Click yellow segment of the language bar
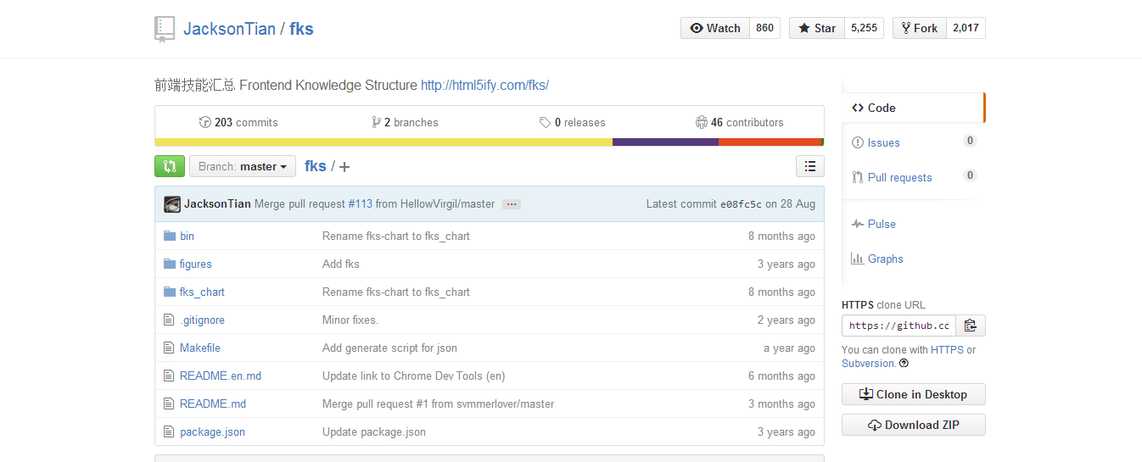 point(383,142)
